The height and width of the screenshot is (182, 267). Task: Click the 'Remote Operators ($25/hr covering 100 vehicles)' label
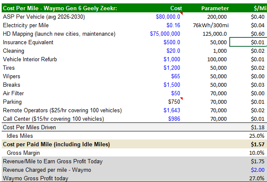point(62,111)
